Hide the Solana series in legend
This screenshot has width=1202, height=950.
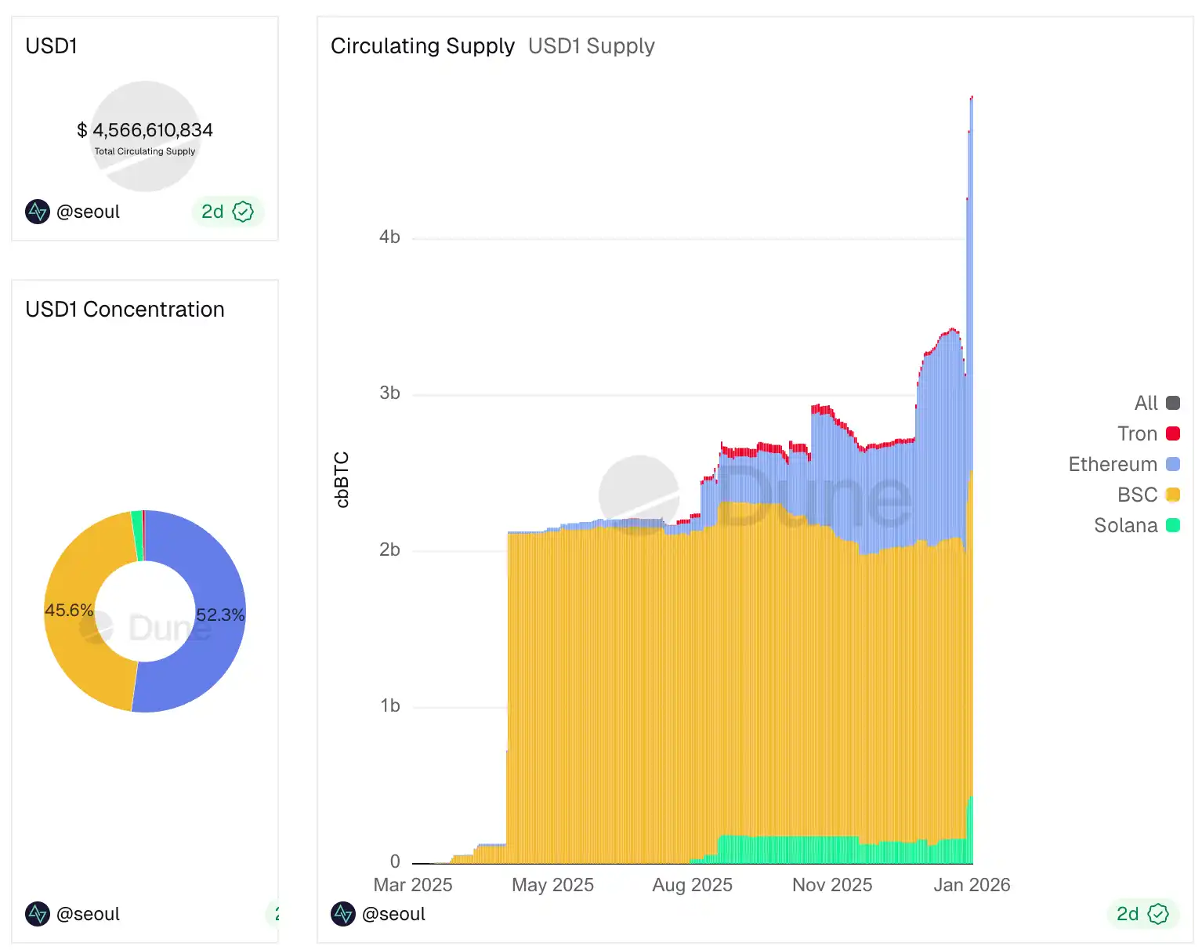pyautogui.click(x=1126, y=526)
